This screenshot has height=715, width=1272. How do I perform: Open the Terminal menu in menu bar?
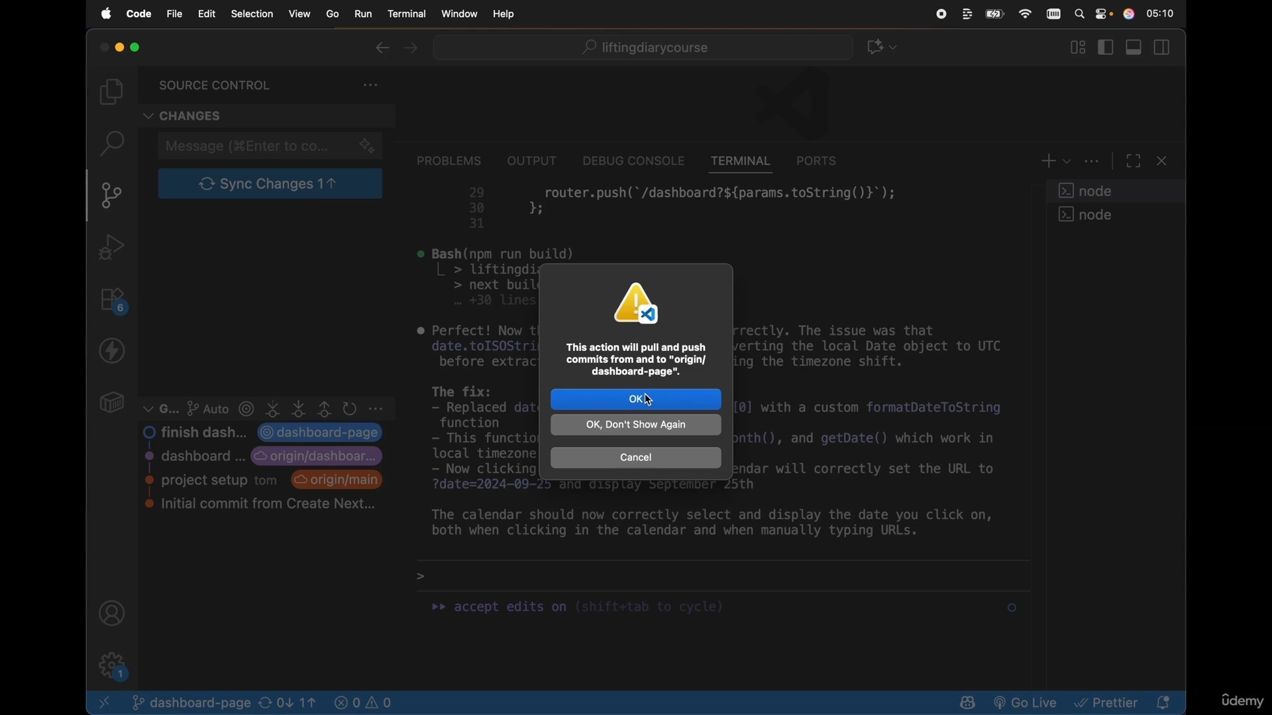[x=408, y=14]
